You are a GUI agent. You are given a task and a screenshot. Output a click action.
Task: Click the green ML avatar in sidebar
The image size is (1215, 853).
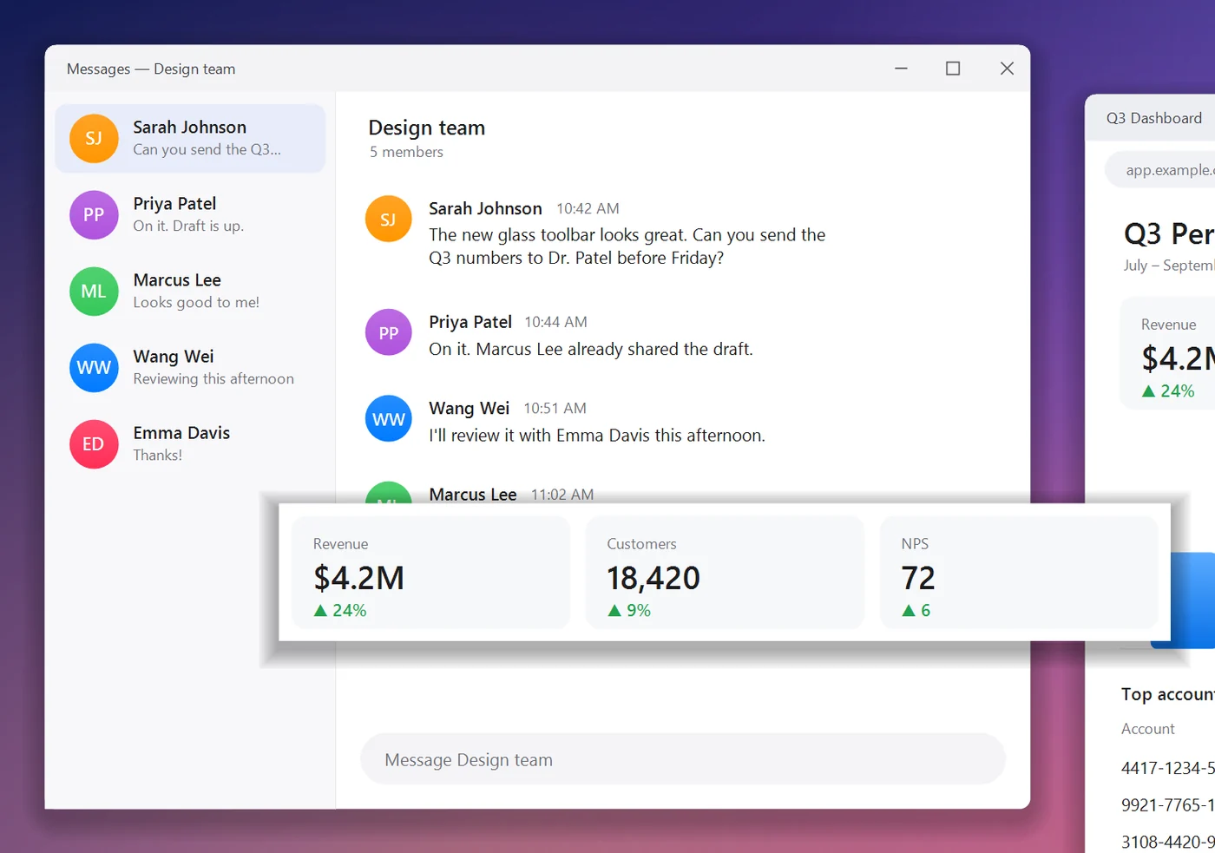click(94, 291)
